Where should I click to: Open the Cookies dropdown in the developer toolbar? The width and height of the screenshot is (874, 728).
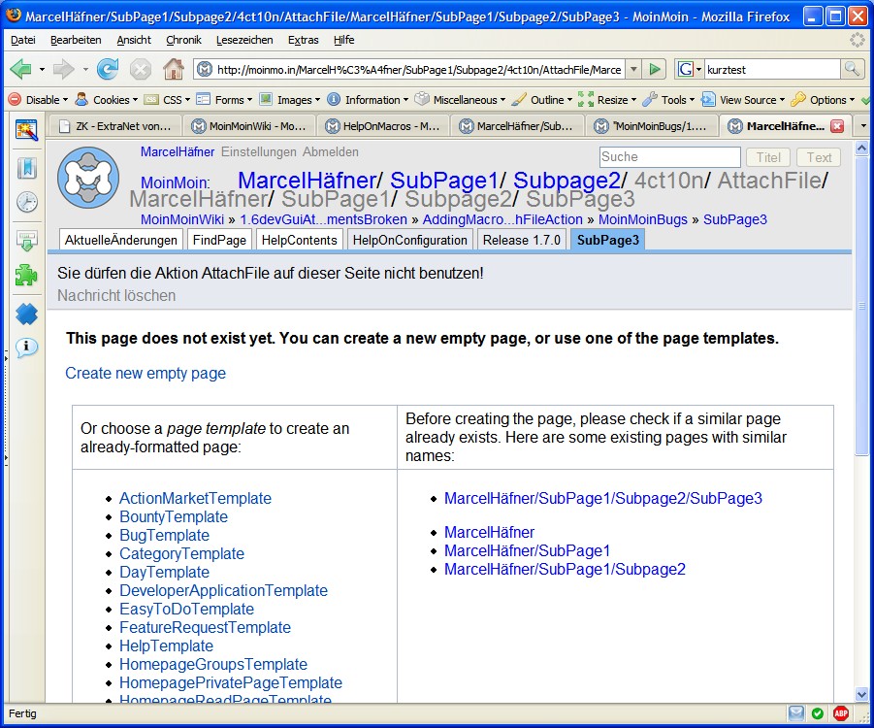[x=106, y=100]
